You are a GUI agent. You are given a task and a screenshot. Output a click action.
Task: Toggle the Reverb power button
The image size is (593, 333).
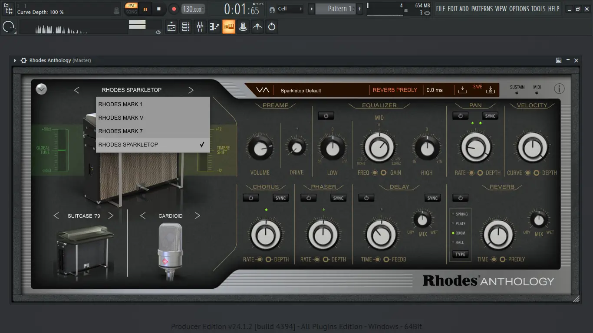coord(460,198)
